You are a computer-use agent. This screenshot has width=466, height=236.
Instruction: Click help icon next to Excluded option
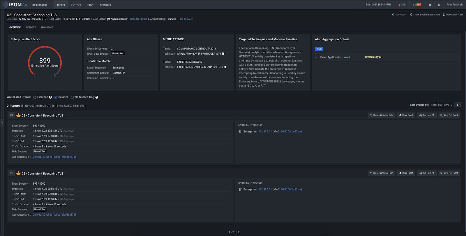(x=50, y=97)
